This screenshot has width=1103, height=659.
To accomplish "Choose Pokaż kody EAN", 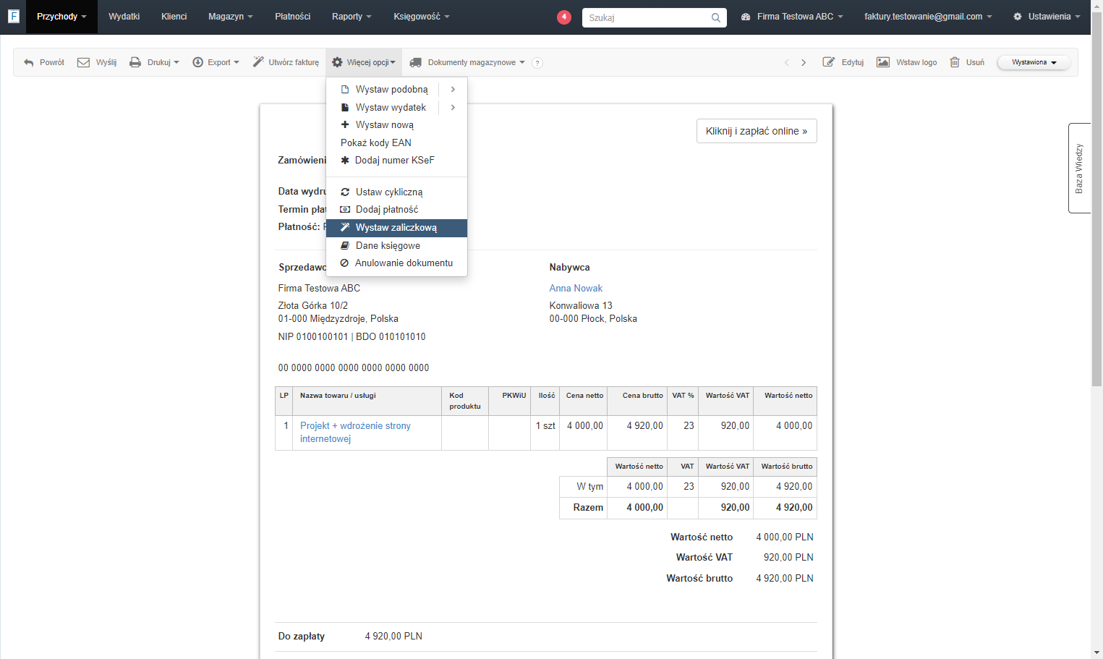I will 396,143.
